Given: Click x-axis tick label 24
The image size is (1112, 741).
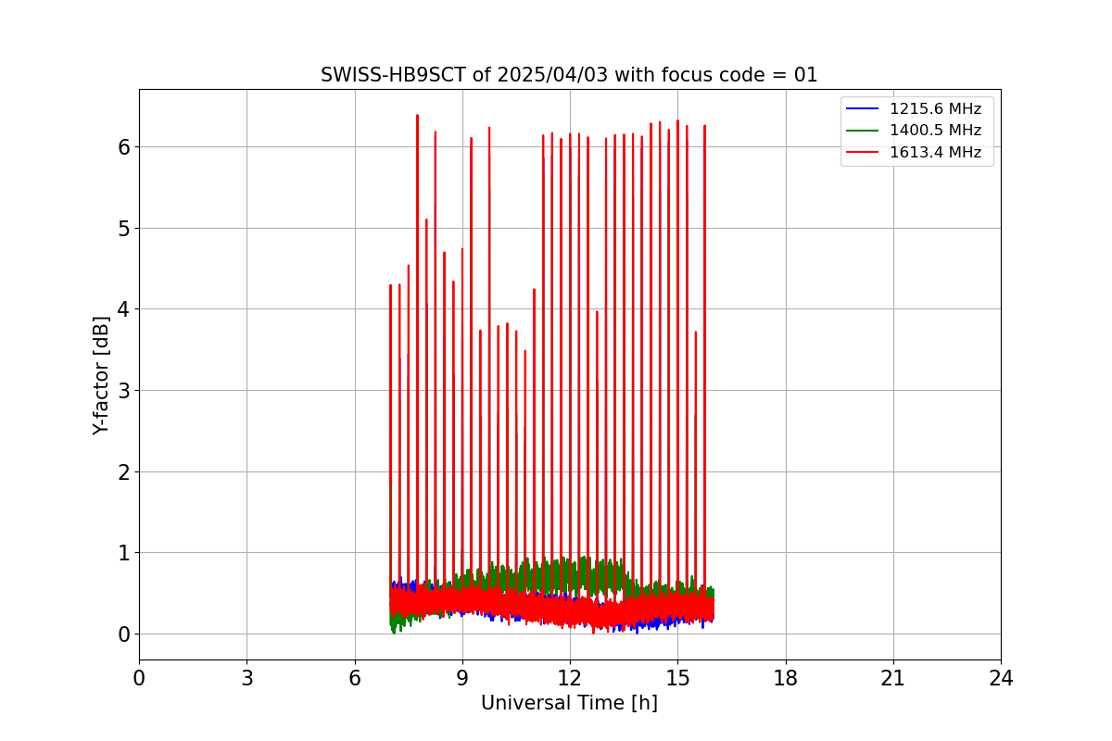Looking at the screenshot, I should (x=1001, y=678).
